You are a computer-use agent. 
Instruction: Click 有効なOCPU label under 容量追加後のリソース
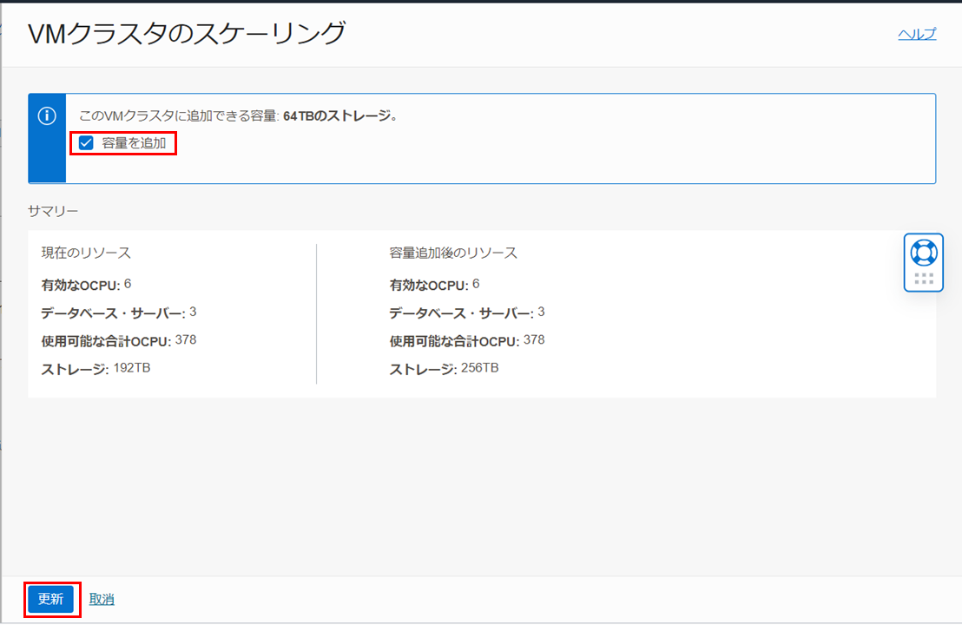428,285
